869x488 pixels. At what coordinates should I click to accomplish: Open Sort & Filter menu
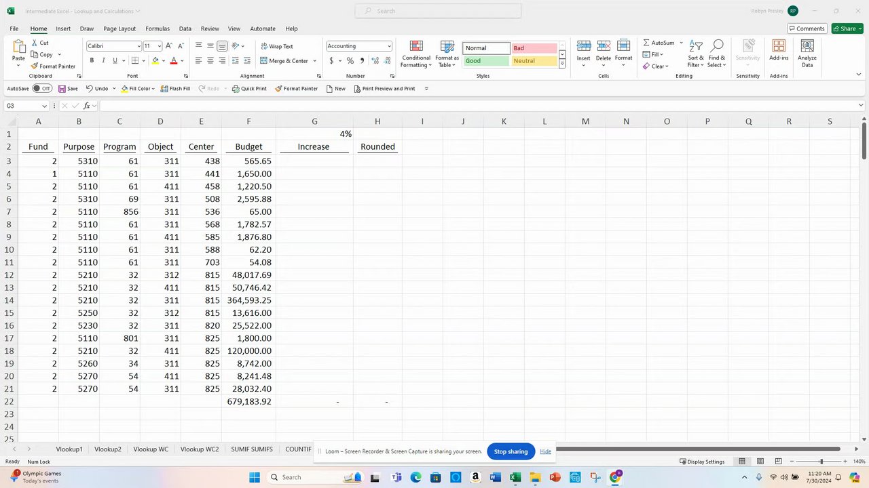click(x=696, y=54)
